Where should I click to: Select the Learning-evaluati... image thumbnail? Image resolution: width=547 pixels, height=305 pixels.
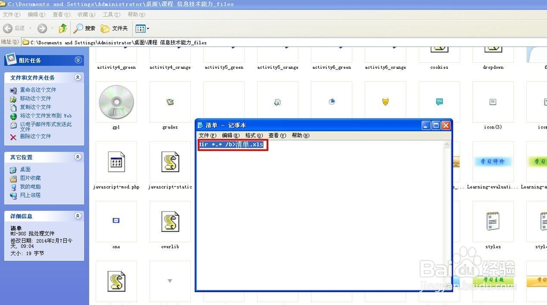(493, 161)
